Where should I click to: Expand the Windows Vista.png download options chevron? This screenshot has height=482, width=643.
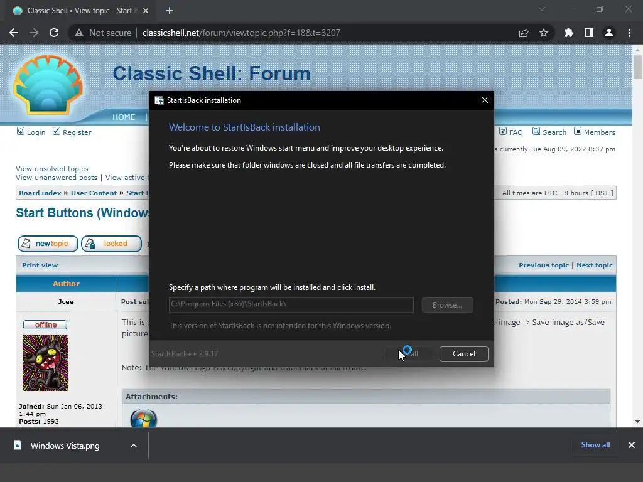(x=134, y=446)
